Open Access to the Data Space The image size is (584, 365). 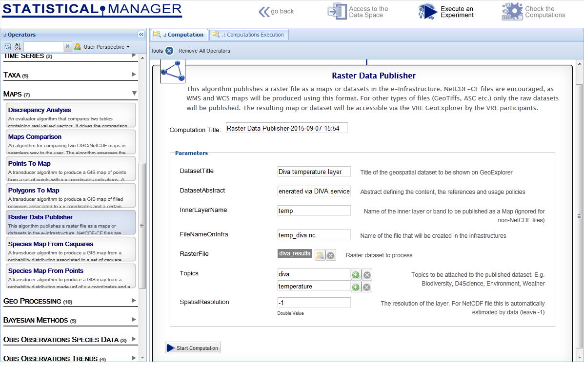coord(358,12)
